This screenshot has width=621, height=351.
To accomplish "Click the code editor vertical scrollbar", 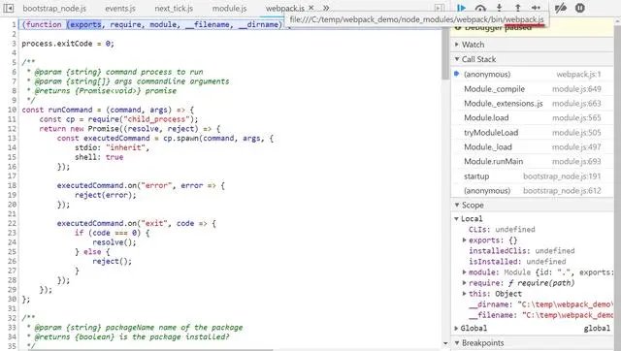I will [445, 53].
